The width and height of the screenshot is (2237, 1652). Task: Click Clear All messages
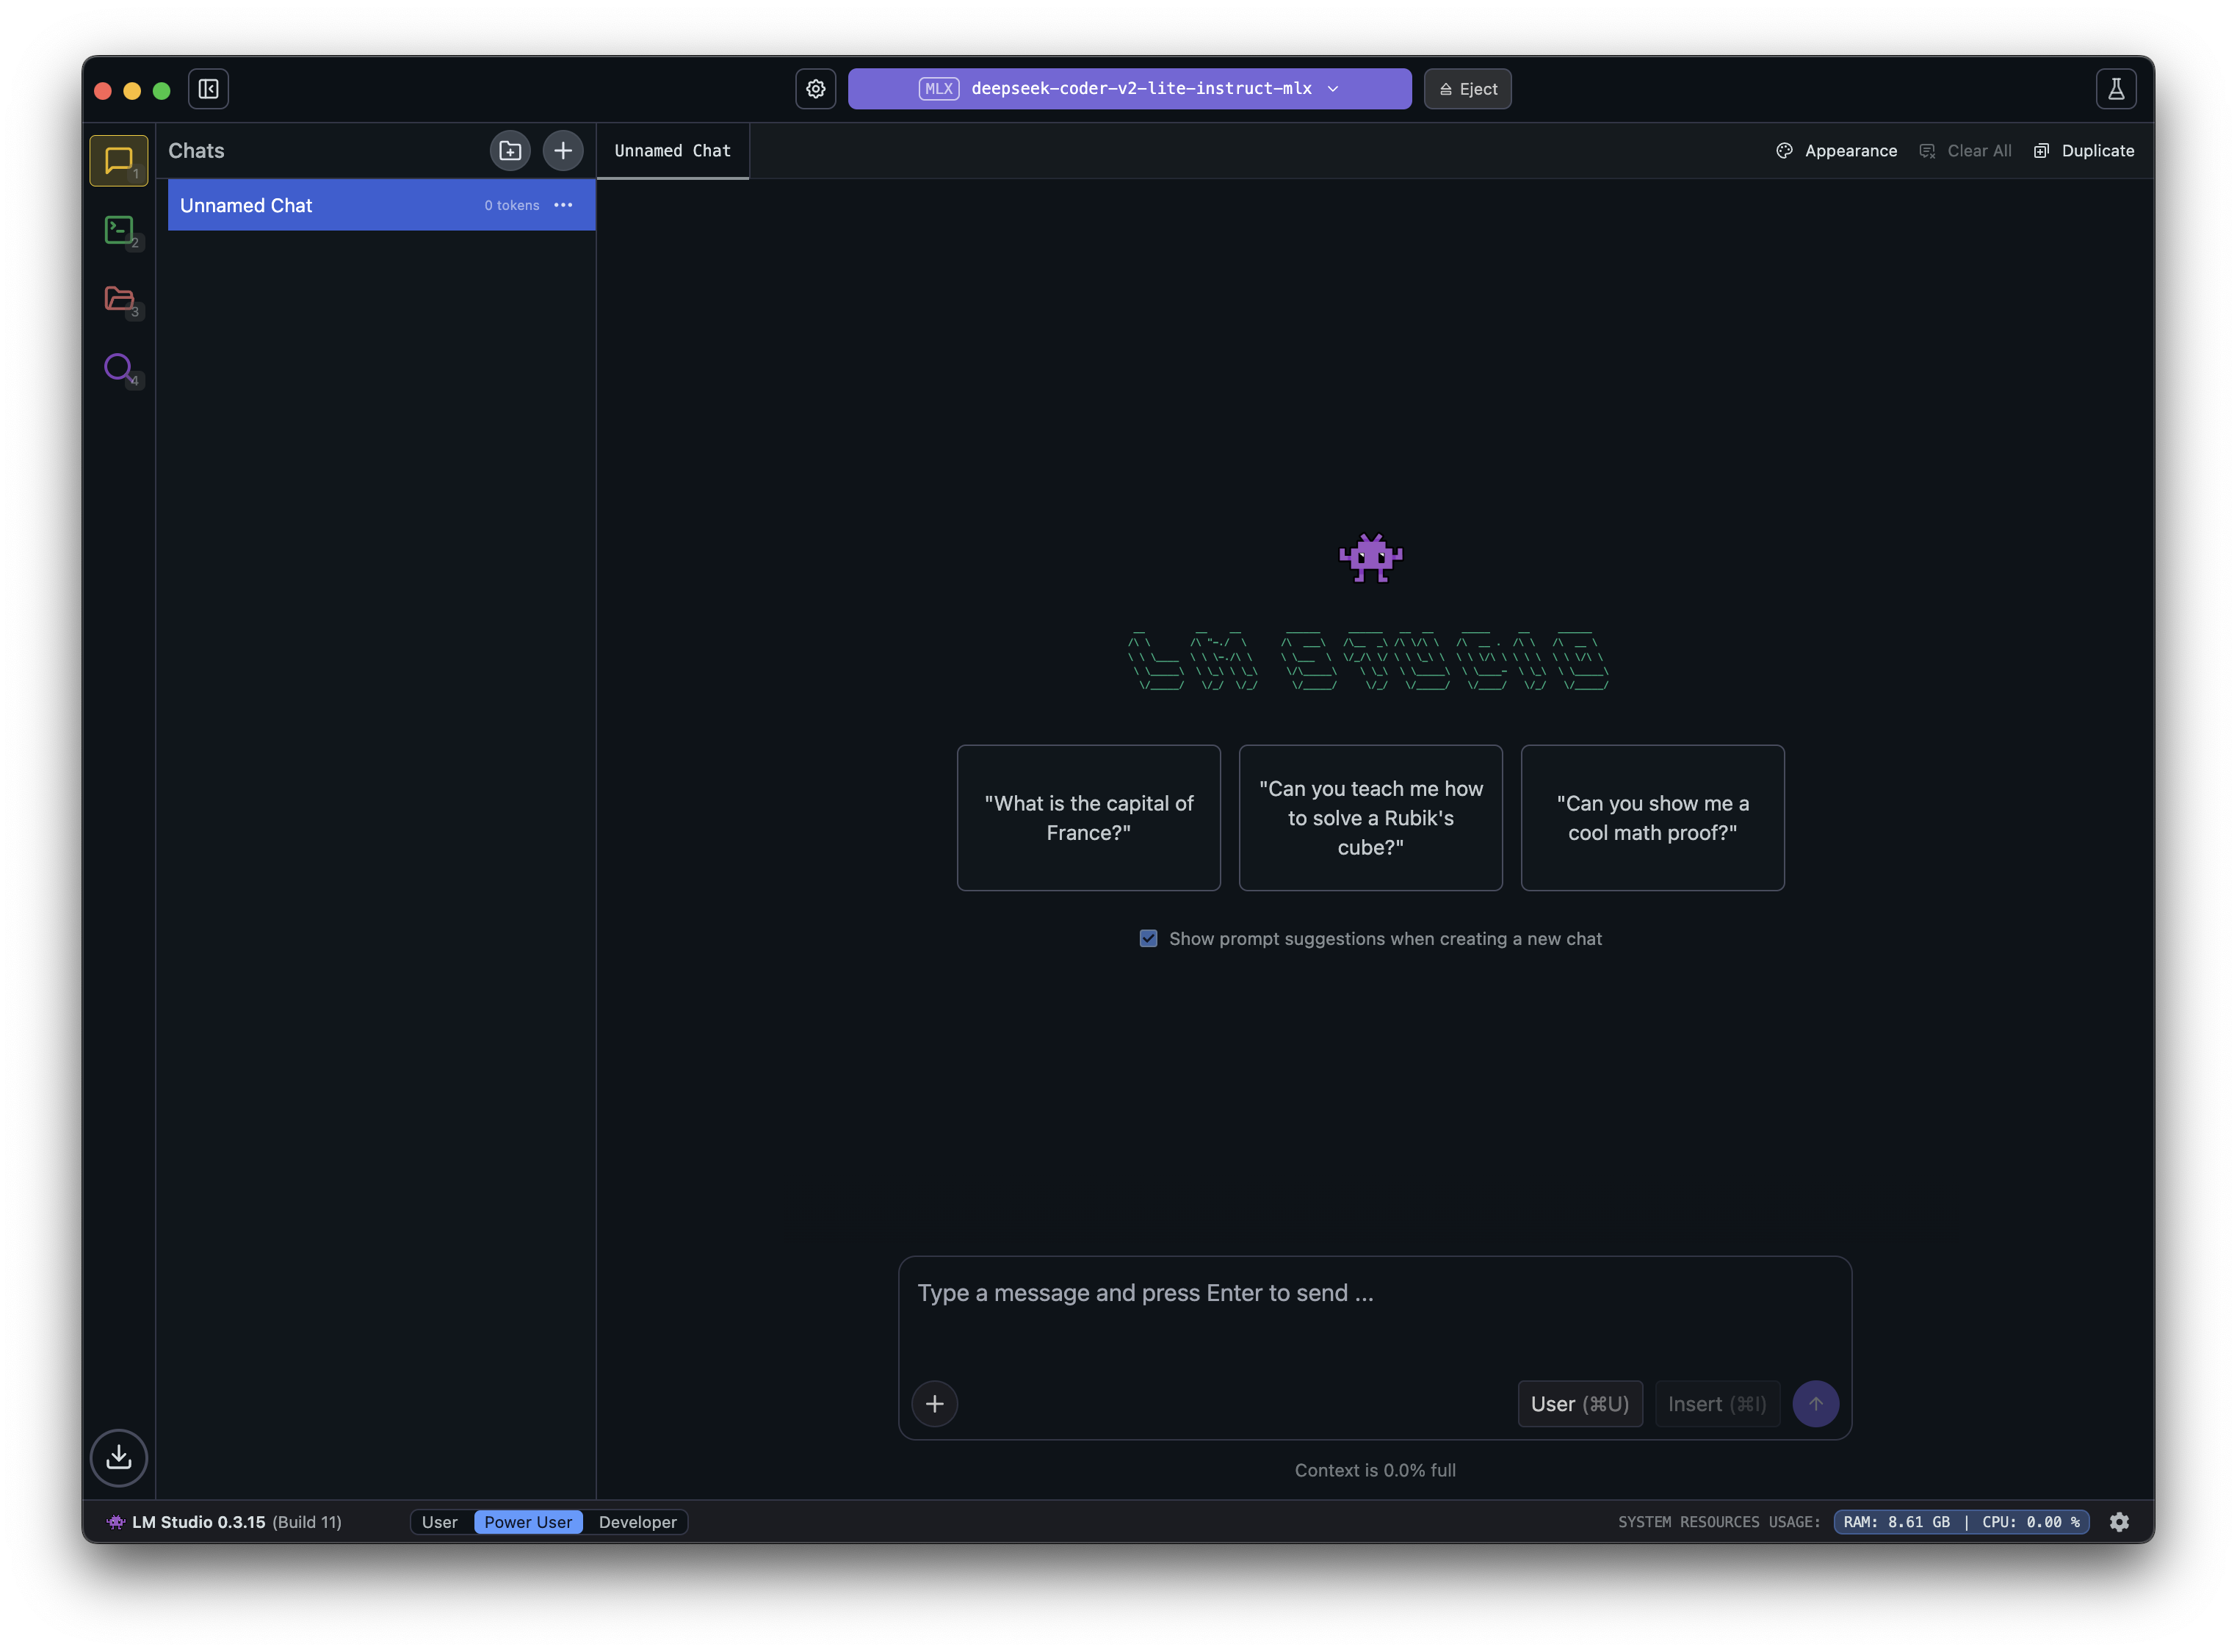(1965, 151)
